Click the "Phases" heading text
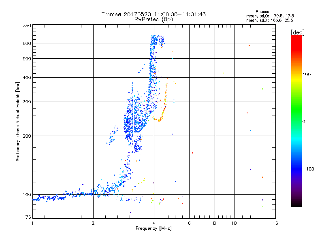Viewport: 324px width, 243px height. click(x=262, y=12)
